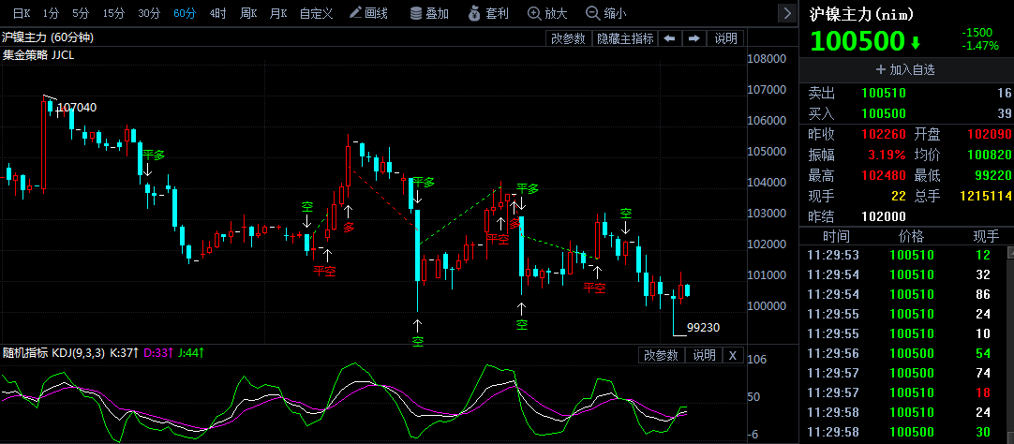Select the active 60分 timeframe
The width and height of the screenshot is (1014, 444).
(x=185, y=13)
